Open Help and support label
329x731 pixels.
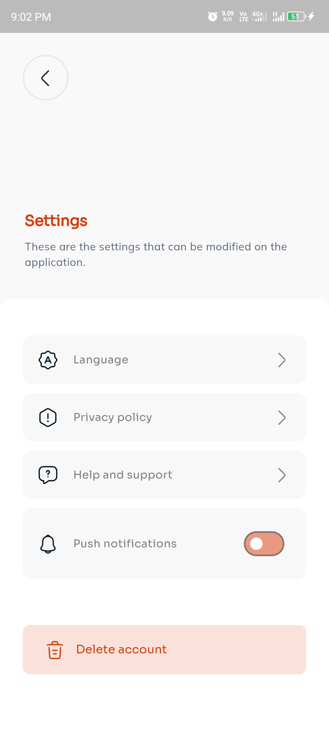point(123,475)
